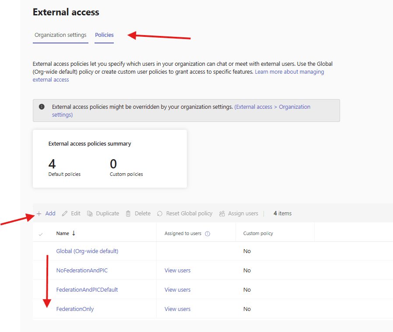
Task: Open the FederationOnly policy
Action: [75, 309]
